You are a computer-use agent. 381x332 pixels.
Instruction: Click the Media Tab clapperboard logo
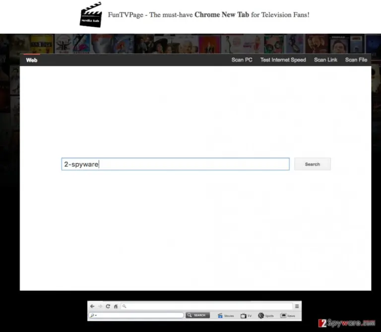coord(91,15)
